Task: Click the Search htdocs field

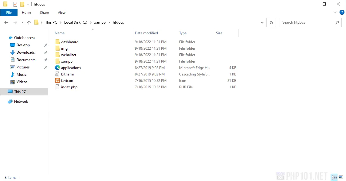Action: pos(307,22)
